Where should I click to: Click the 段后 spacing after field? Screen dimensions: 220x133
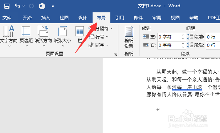click(x=213, y=45)
